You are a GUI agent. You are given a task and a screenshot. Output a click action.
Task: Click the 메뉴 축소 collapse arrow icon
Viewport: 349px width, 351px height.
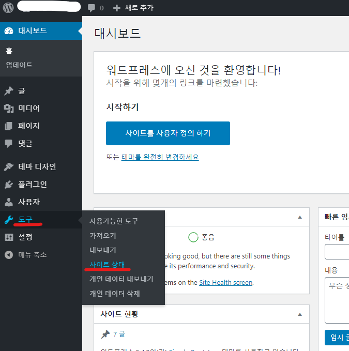(x=9, y=255)
